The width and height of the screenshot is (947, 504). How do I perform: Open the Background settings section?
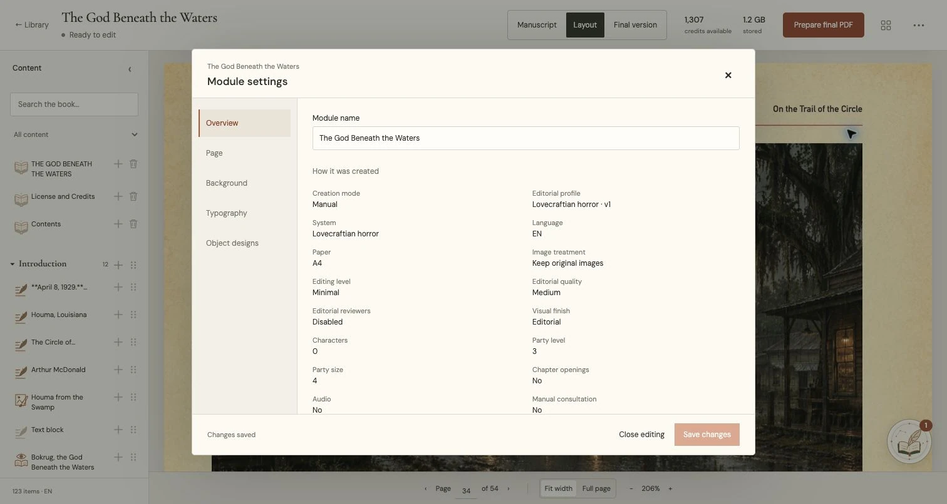[x=244, y=183]
